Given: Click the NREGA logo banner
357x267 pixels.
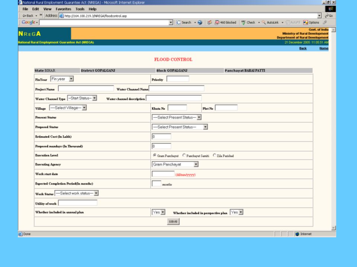Looking at the screenshot, I should tap(44, 34).
